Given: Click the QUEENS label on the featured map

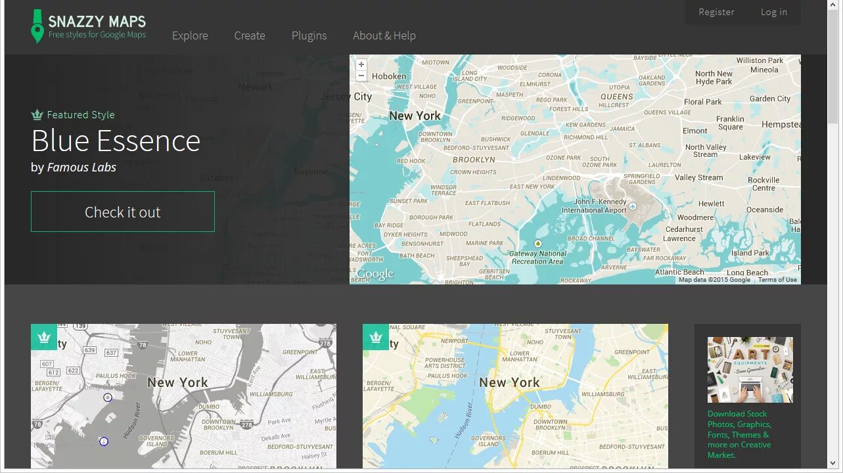Looking at the screenshot, I should (616, 97).
